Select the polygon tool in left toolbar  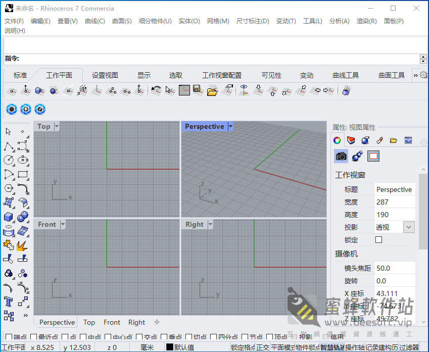pos(9,188)
